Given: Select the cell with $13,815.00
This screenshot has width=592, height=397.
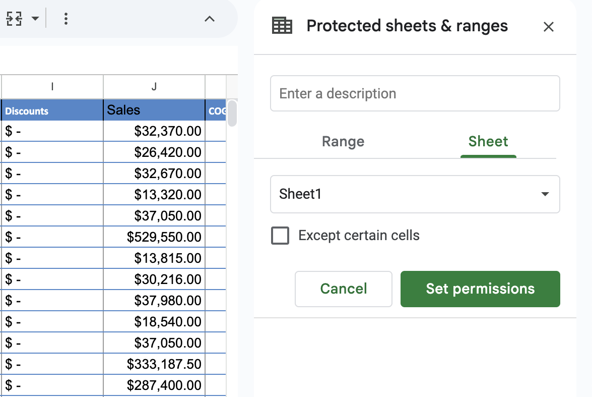Looking at the screenshot, I should [154, 258].
